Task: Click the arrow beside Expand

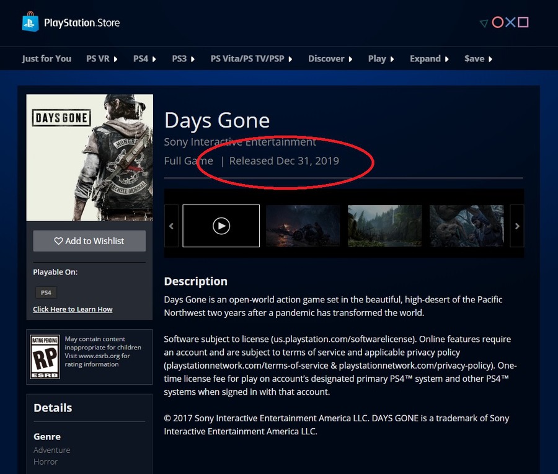Action: point(447,59)
